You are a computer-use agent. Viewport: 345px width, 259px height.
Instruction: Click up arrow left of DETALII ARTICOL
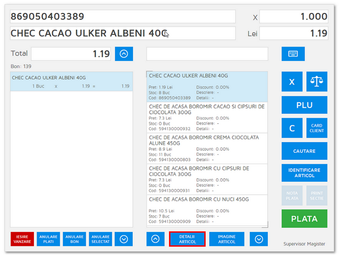(x=156, y=239)
